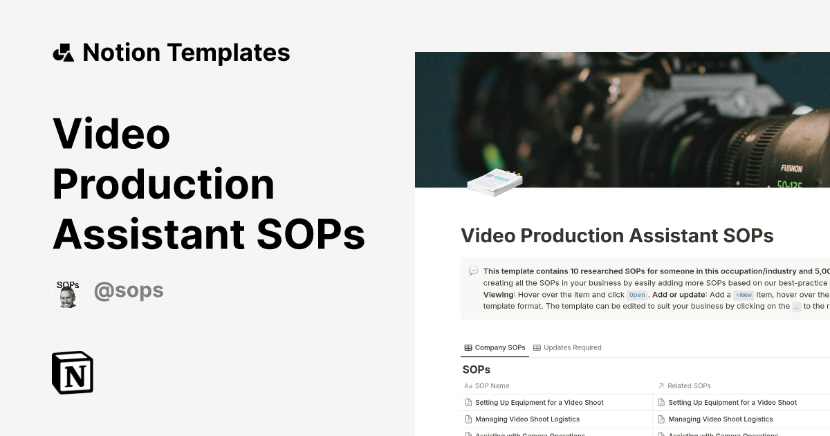Click the +New button in the callout
This screenshot has width=830, height=436.
(744, 295)
